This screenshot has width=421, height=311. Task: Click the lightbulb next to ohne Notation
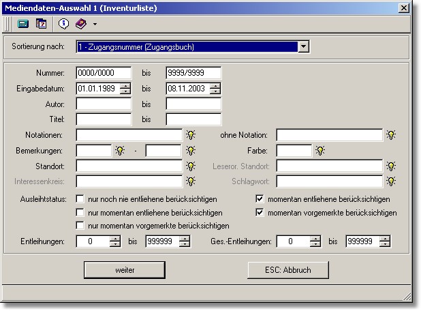click(391, 135)
